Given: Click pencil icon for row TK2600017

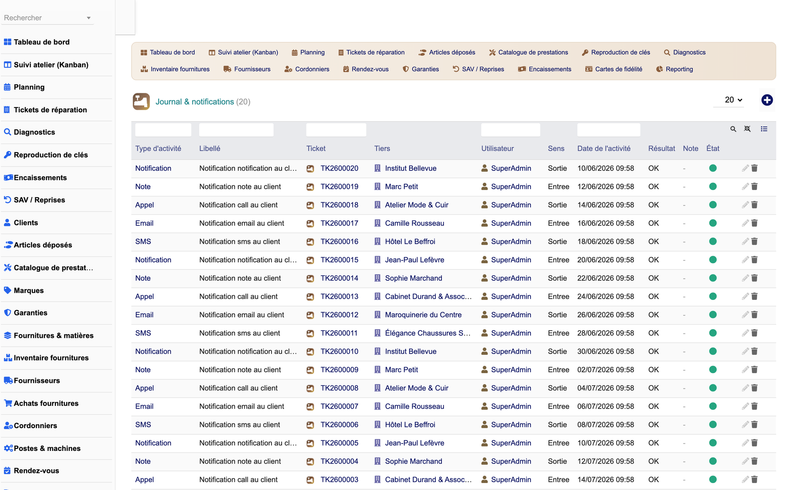Looking at the screenshot, I should click(x=745, y=223).
